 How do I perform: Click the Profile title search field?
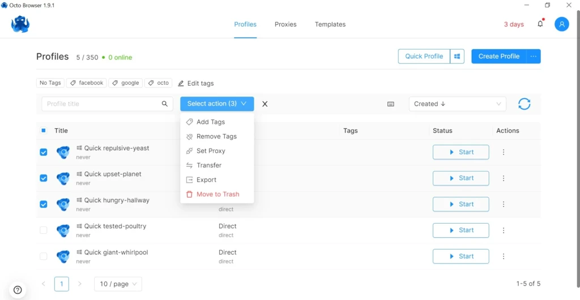[102, 104]
